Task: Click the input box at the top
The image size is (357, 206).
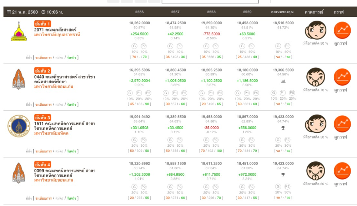Action: [x=200, y=1]
